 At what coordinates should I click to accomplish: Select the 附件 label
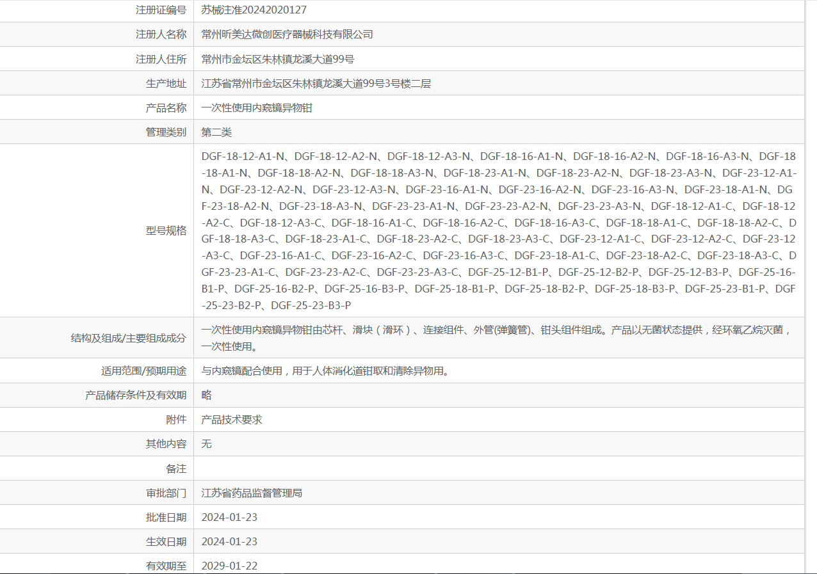coord(176,419)
